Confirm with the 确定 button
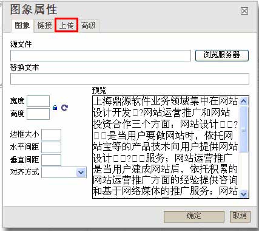Viewport: 259px width, 231px height. pos(194,216)
